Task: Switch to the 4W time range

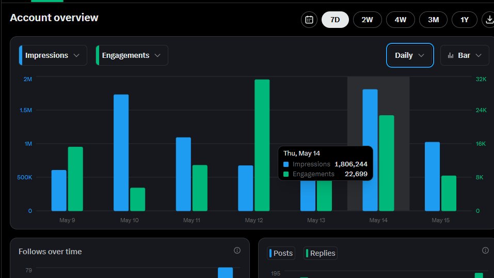Action: [x=401, y=20]
